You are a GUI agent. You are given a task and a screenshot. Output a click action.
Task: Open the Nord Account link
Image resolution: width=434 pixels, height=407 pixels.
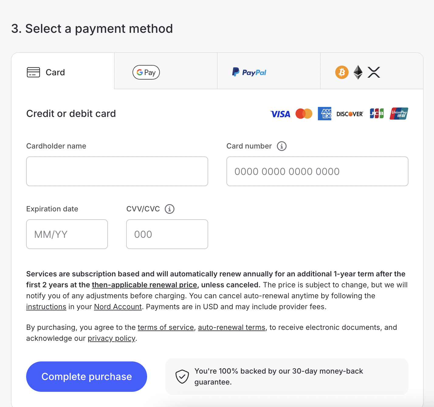click(118, 307)
